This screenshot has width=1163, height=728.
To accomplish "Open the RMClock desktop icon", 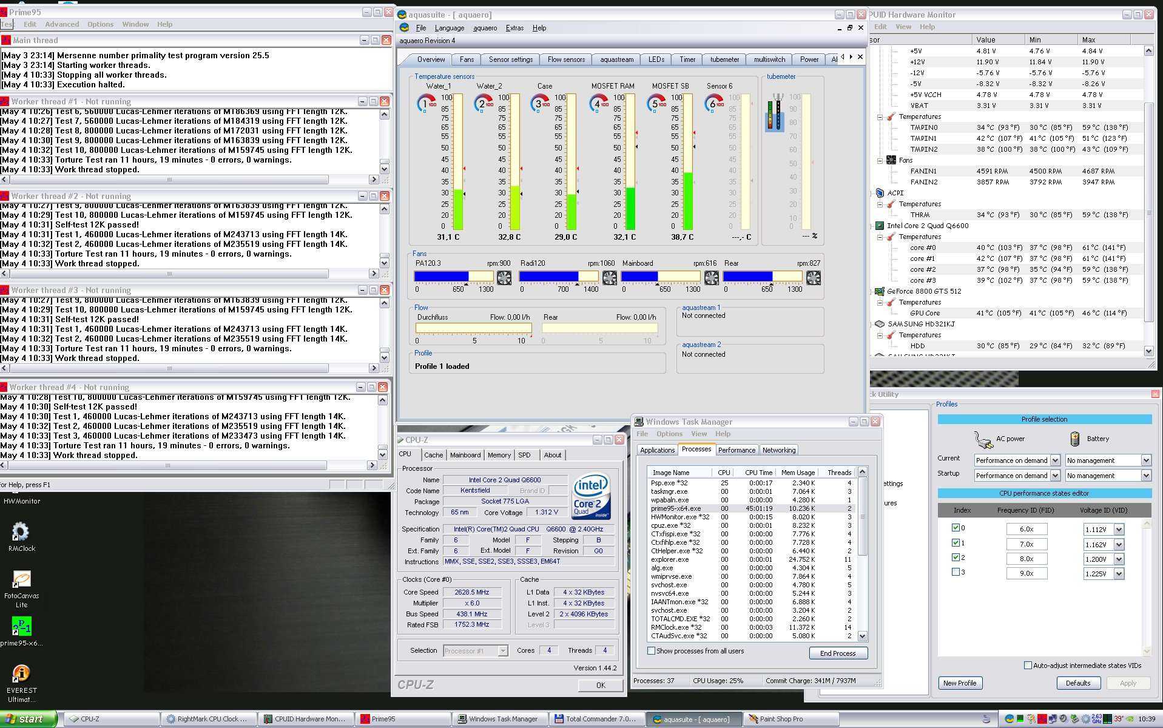I will coord(20,532).
